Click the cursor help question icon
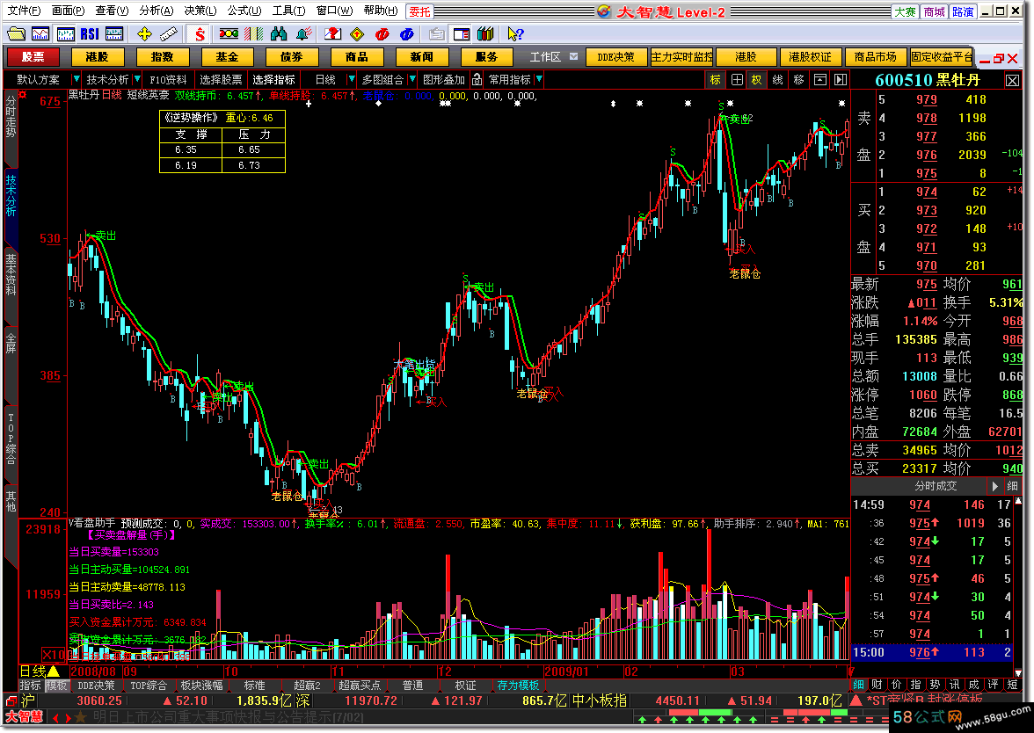The width and height of the screenshot is (1034, 733). [515, 33]
